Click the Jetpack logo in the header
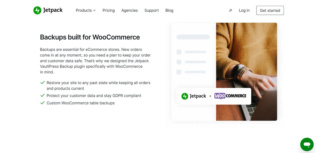 [x=48, y=10]
